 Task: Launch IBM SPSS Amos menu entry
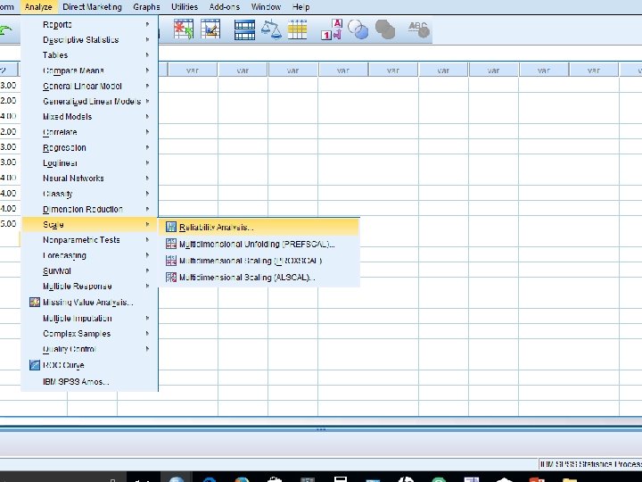tap(89, 382)
